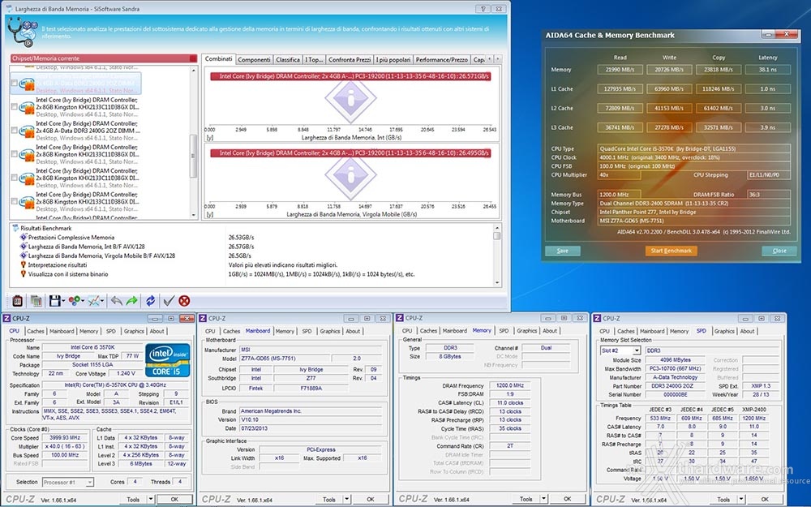This screenshot has width=811, height=507.
Task: Tick the checkbox of the highlighted A-Data entry
Action: pyautogui.click(x=14, y=84)
